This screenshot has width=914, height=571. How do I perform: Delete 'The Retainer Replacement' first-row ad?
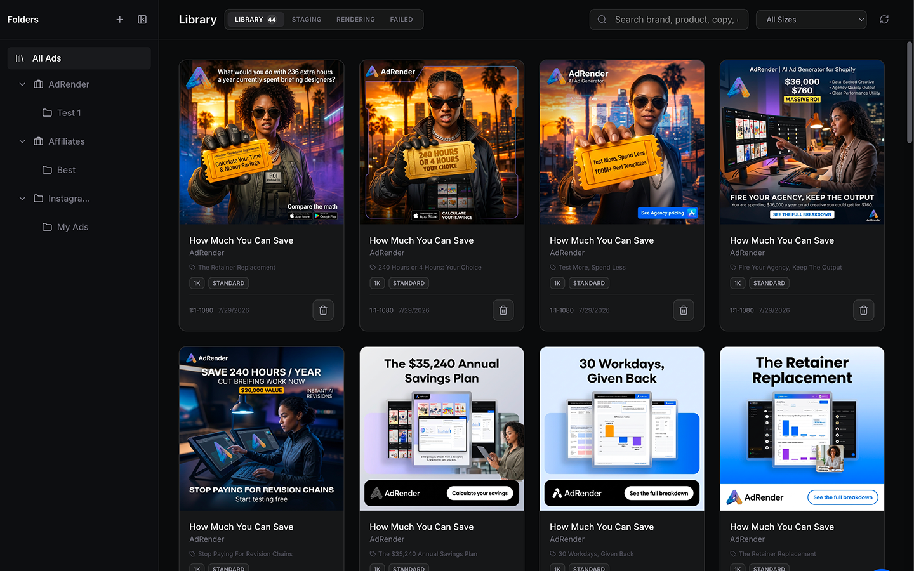(x=323, y=310)
